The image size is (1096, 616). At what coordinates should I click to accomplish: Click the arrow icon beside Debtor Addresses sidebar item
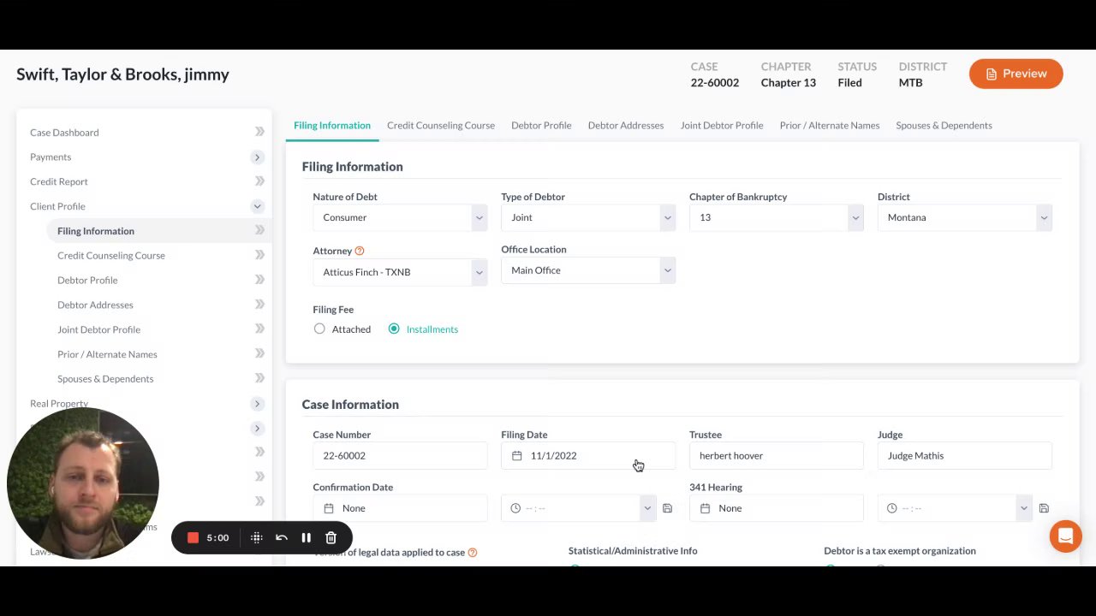(259, 304)
